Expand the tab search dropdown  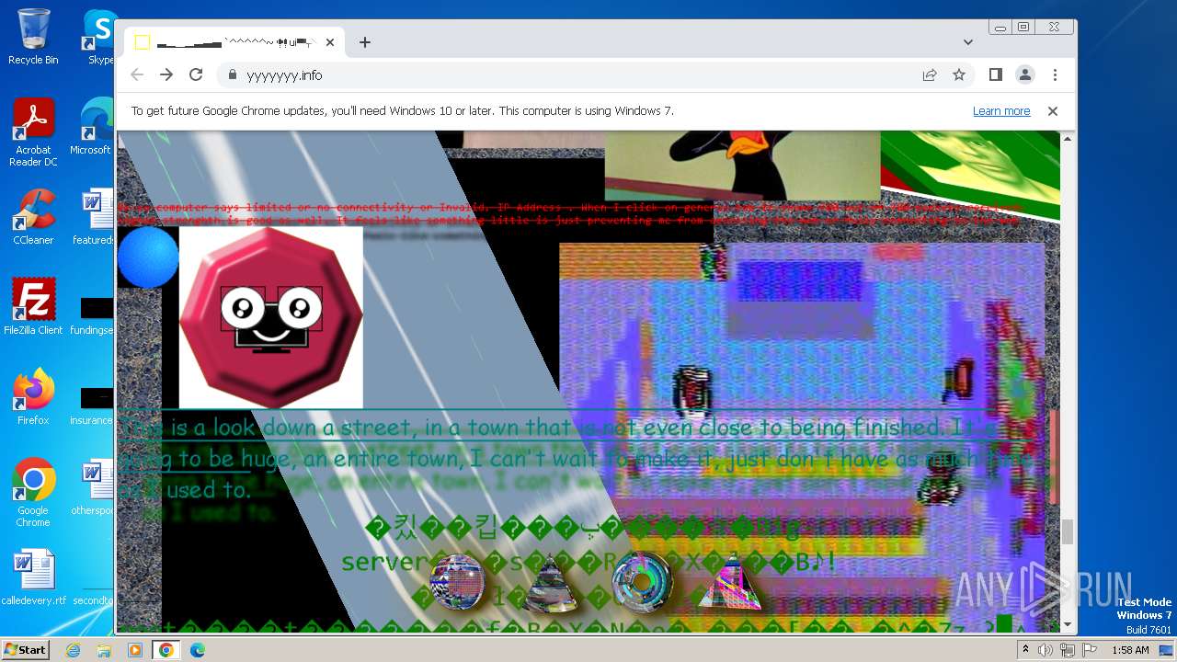(968, 42)
